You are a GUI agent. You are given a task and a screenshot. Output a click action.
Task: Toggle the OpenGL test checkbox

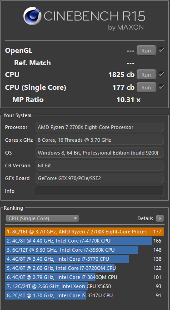[x=161, y=50]
